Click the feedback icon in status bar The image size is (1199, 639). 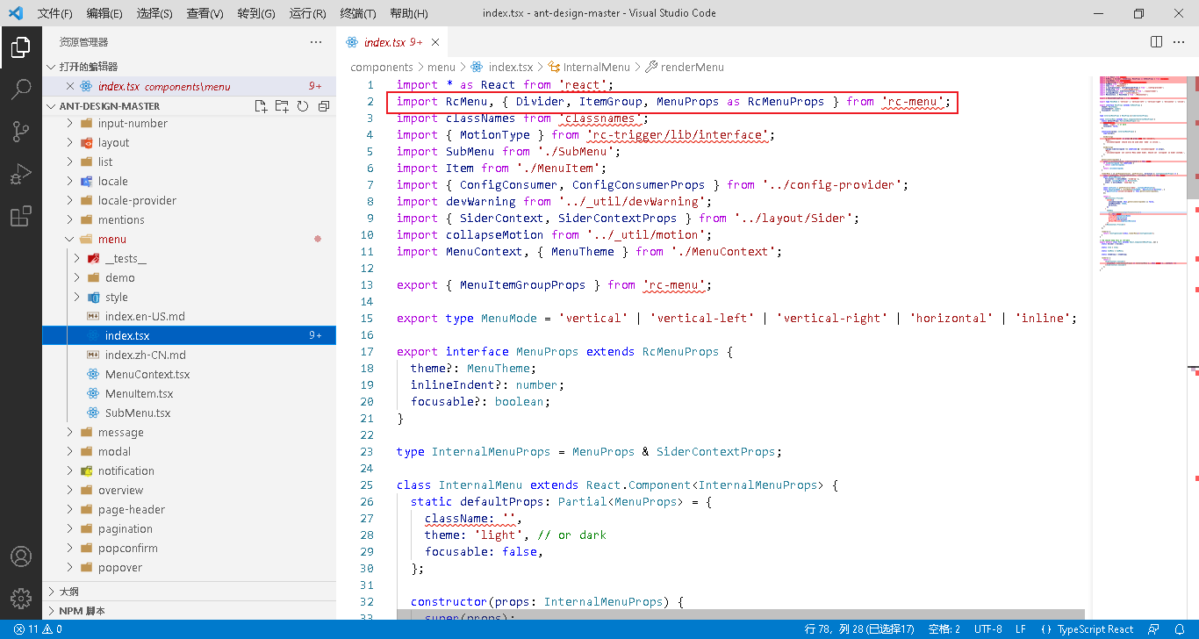click(x=1153, y=629)
